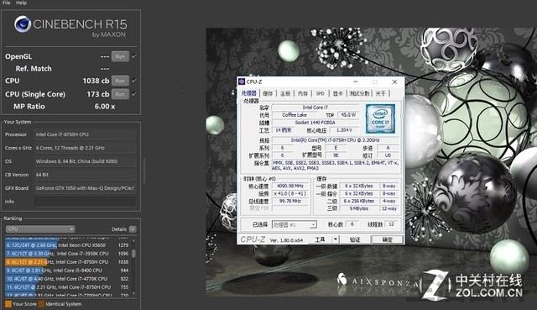537x310 pixels.
Task: Switch to the 主板 tab in CPU-Z
Action: pos(285,93)
